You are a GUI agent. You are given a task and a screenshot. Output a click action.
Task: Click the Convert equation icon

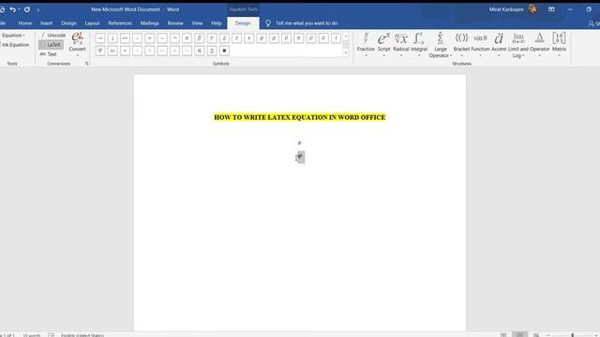pyautogui.click(x=77, y=38)
